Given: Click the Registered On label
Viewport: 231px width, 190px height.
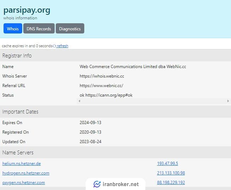Looking at the screenshot, I should 16,132.
